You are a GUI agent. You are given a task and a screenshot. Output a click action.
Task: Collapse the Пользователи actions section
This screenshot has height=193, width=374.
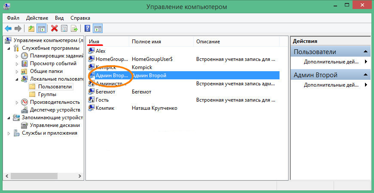pyautogui.click(x=366, y=52)
